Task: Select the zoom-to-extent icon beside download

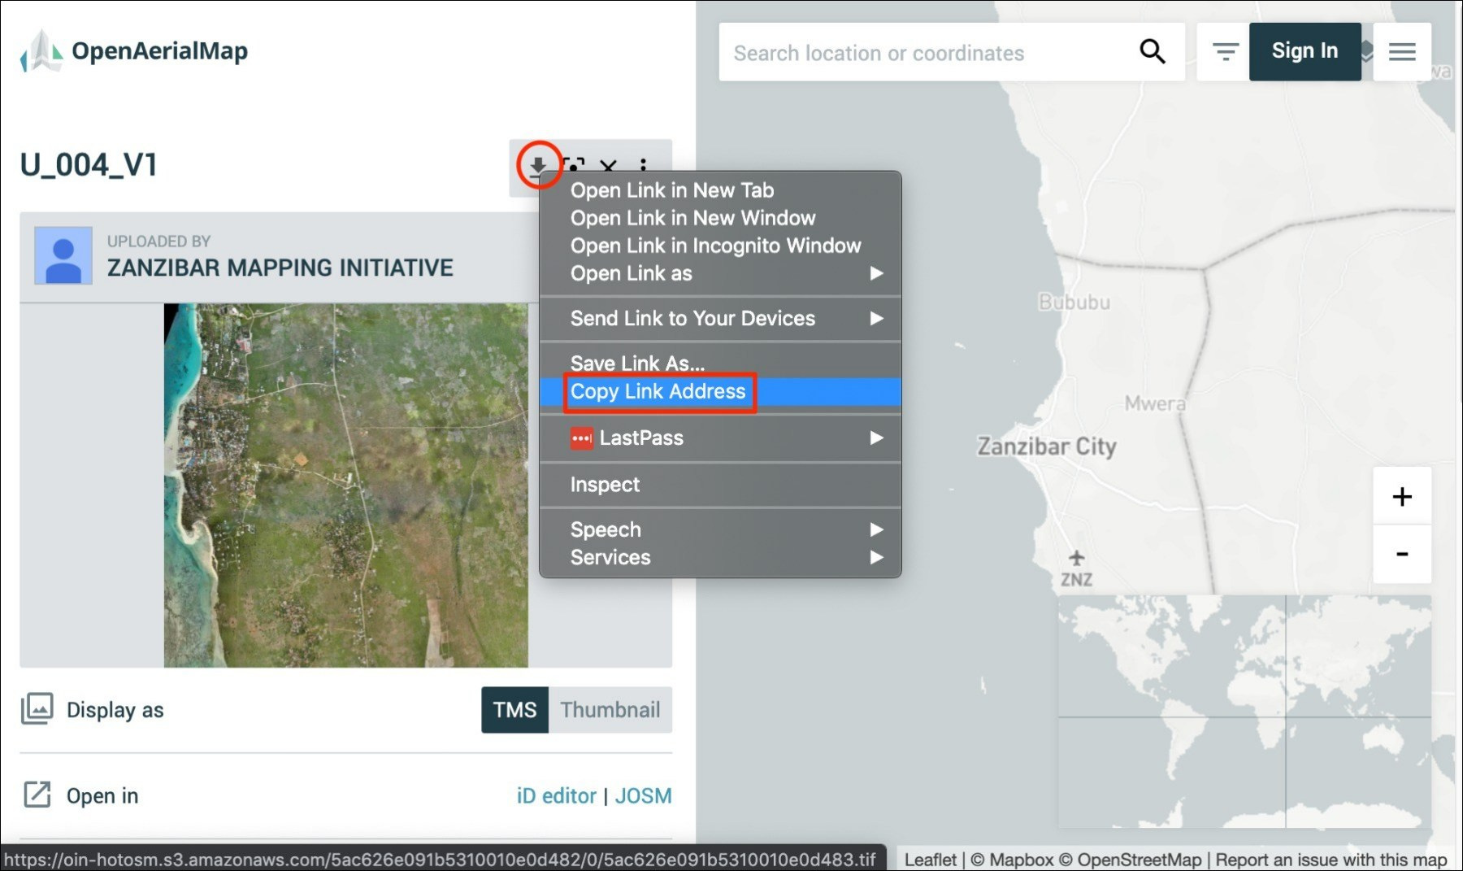Action: pos(575,165)
